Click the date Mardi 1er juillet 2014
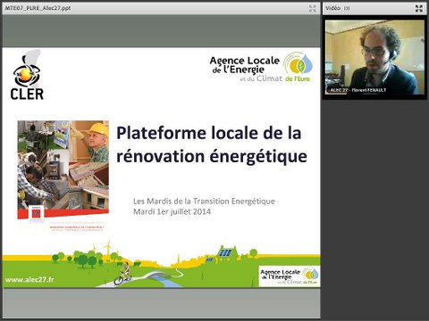The image size is (429, 321). [x=172, y=211]
